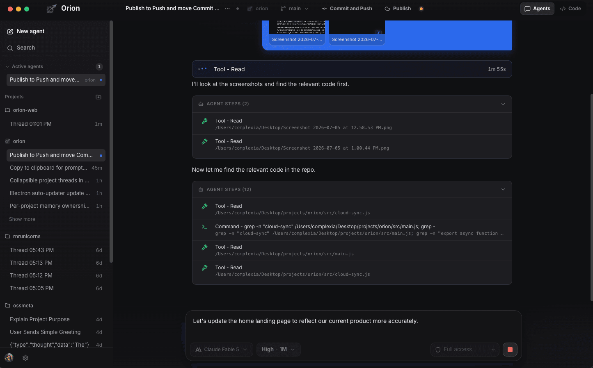Click the orion repo label in header
Image resolution: width=593 pixels, height=368 pixels.
[257, 9]
